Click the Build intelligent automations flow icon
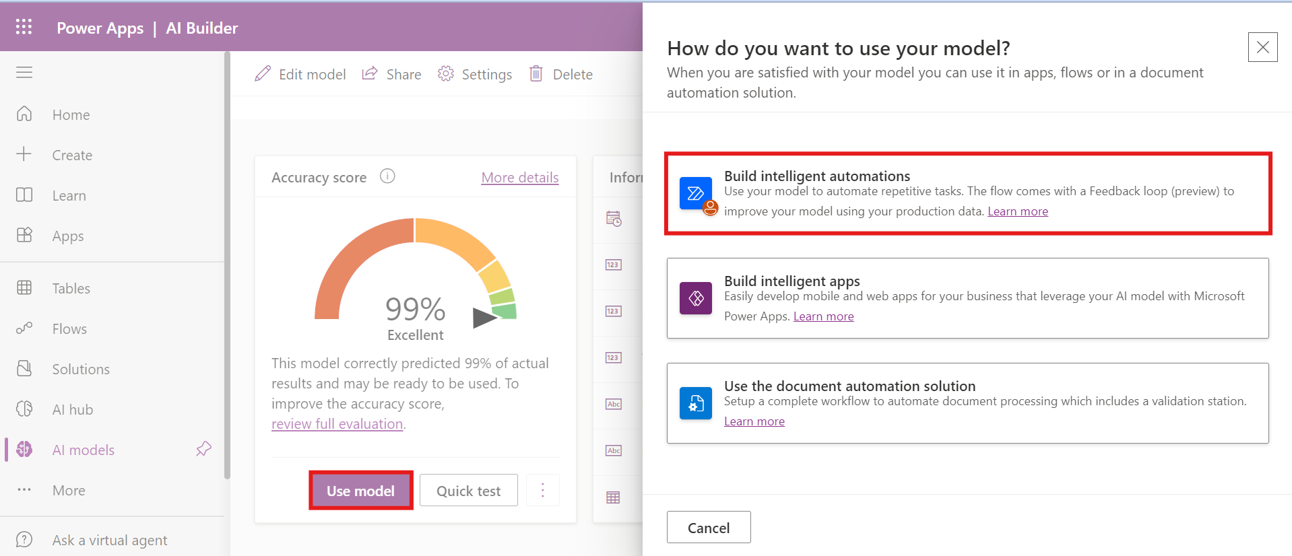The image size is (1292, 556). point(696,194)
